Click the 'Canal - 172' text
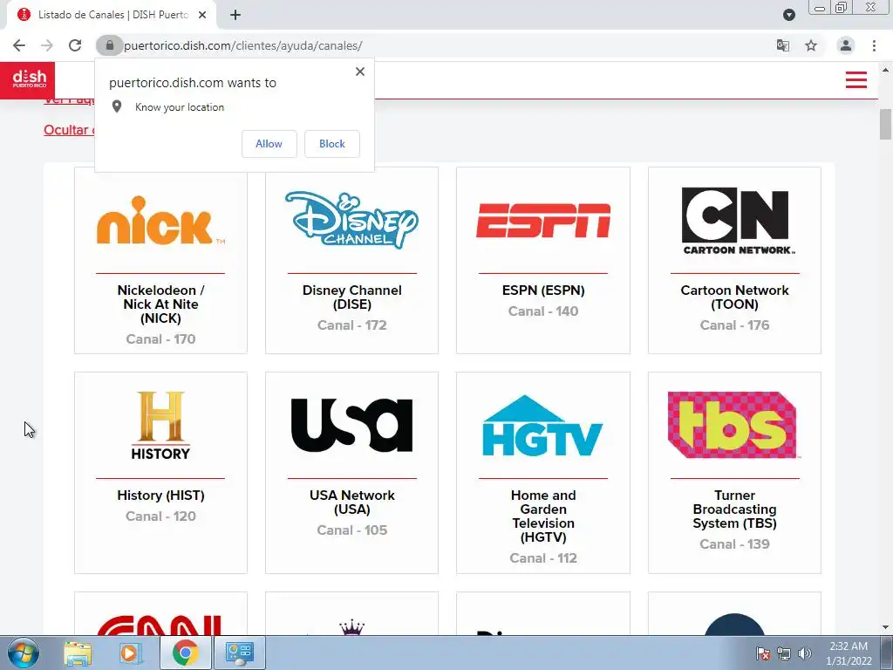Viewport: 893px width, 670px height. 352,325
